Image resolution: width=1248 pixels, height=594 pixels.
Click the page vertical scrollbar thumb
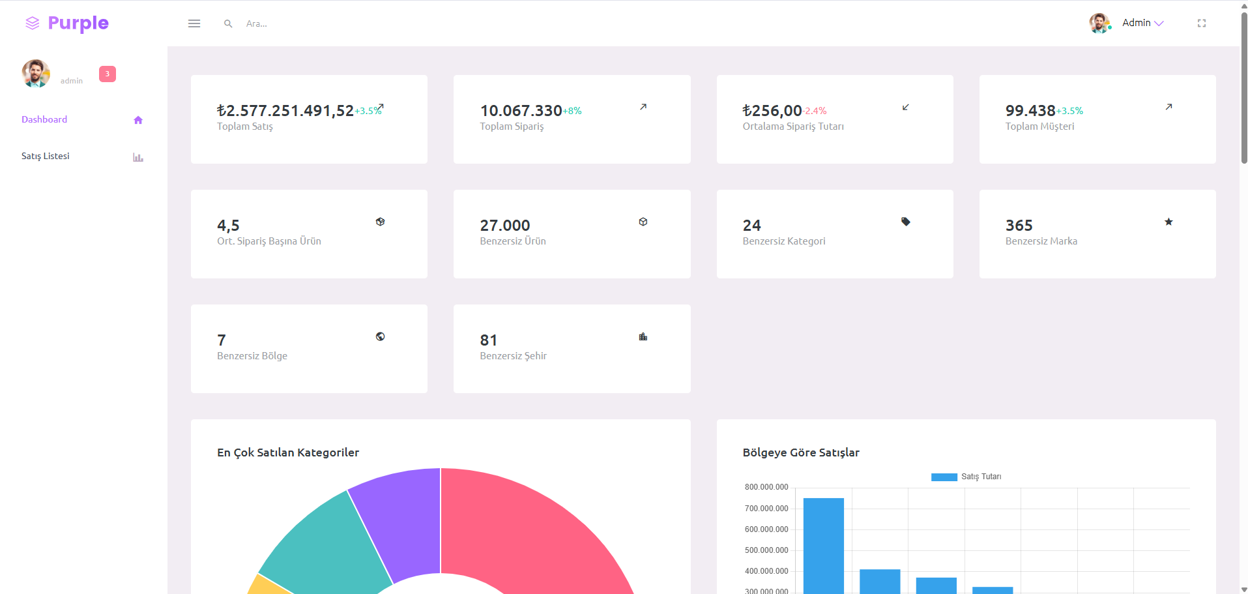[x=1243, y=88]
